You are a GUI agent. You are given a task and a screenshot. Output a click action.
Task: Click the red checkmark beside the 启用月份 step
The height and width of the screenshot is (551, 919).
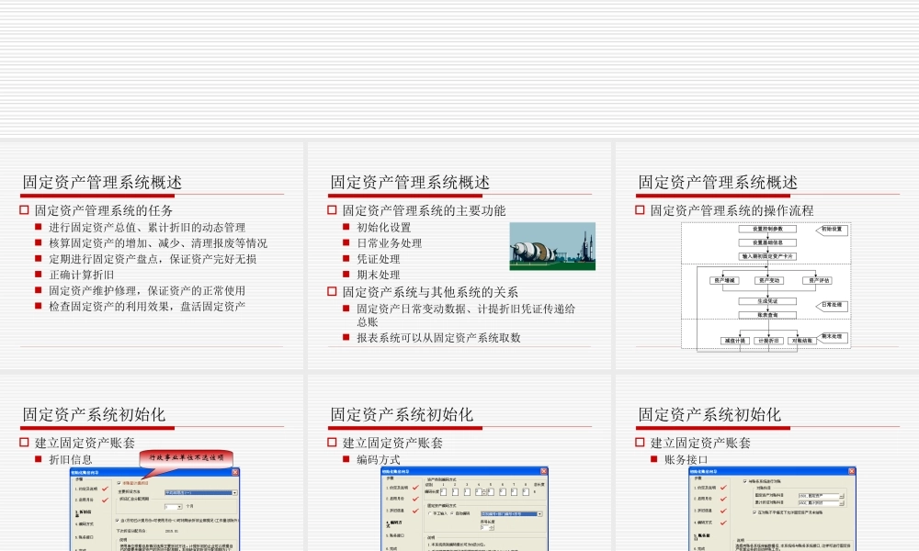103,501
